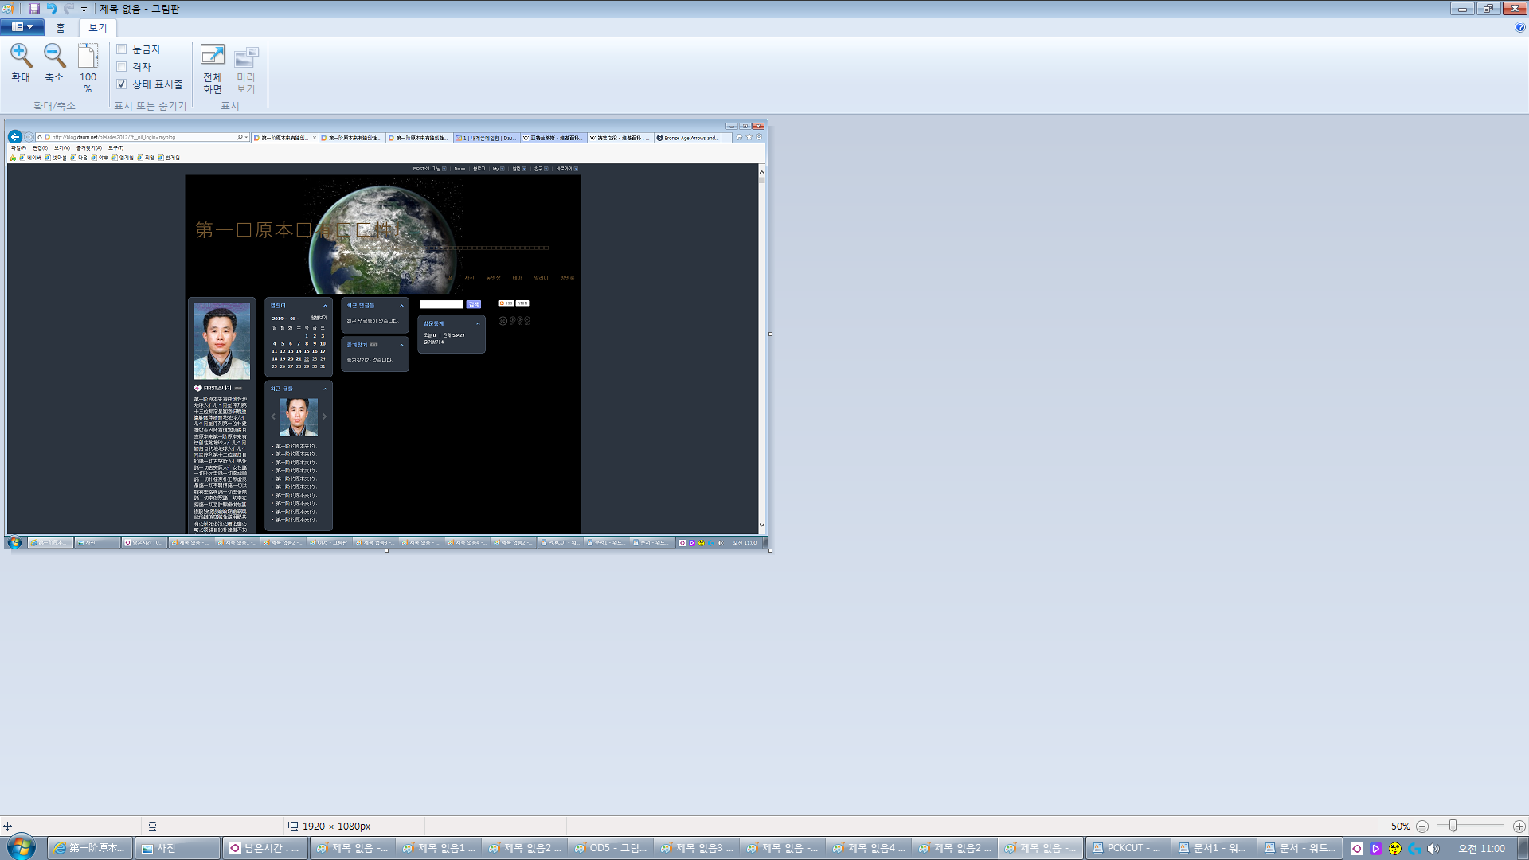
Task: Switch to the 제목 없음1 Paint taskbar window
Action: click(439, 849)
